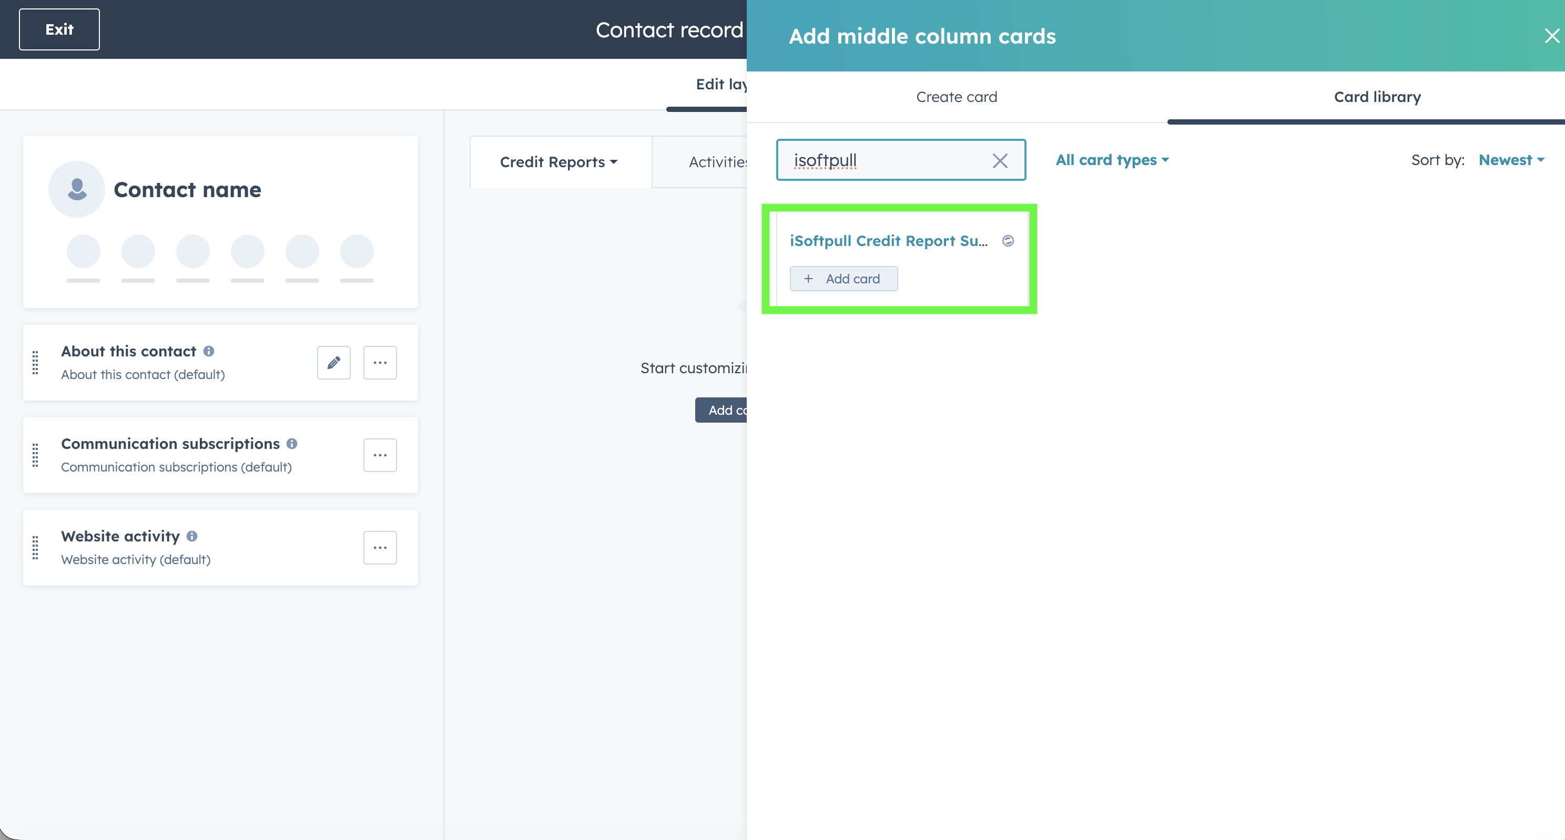Expand the Credit Reports tab dropdown

click(x=558, y=162)
